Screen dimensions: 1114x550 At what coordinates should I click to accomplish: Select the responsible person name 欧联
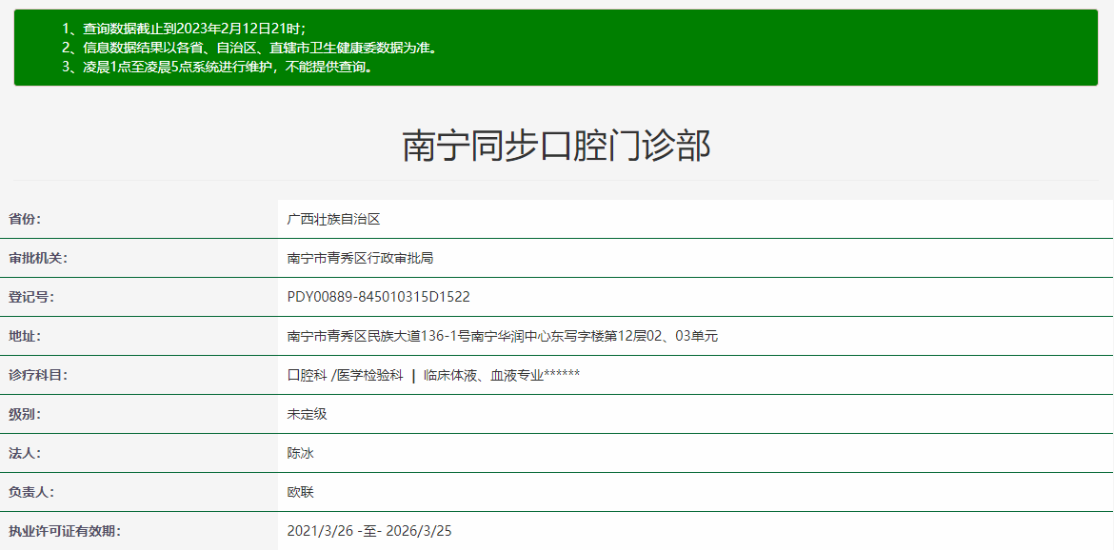click(x=301, y=493)
